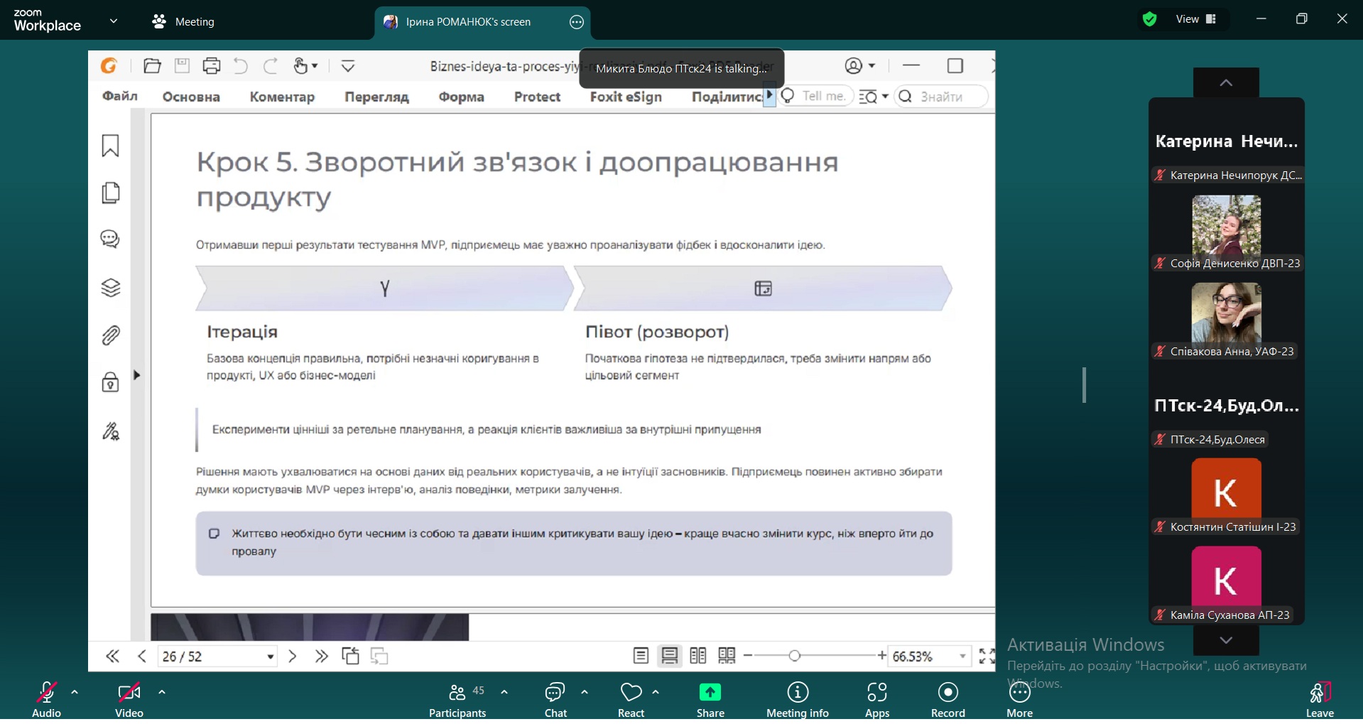Click the Print icon in Foxit toolbar
Screen dimensions: 1363x724
coord(211,65)
